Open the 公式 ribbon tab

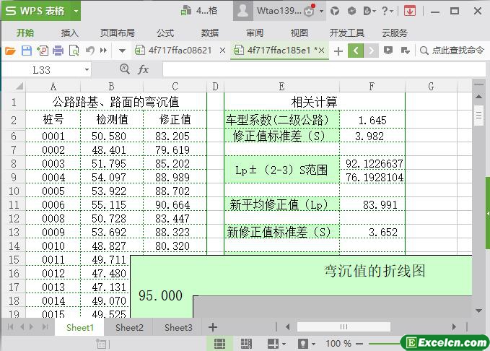pos(165,32)
